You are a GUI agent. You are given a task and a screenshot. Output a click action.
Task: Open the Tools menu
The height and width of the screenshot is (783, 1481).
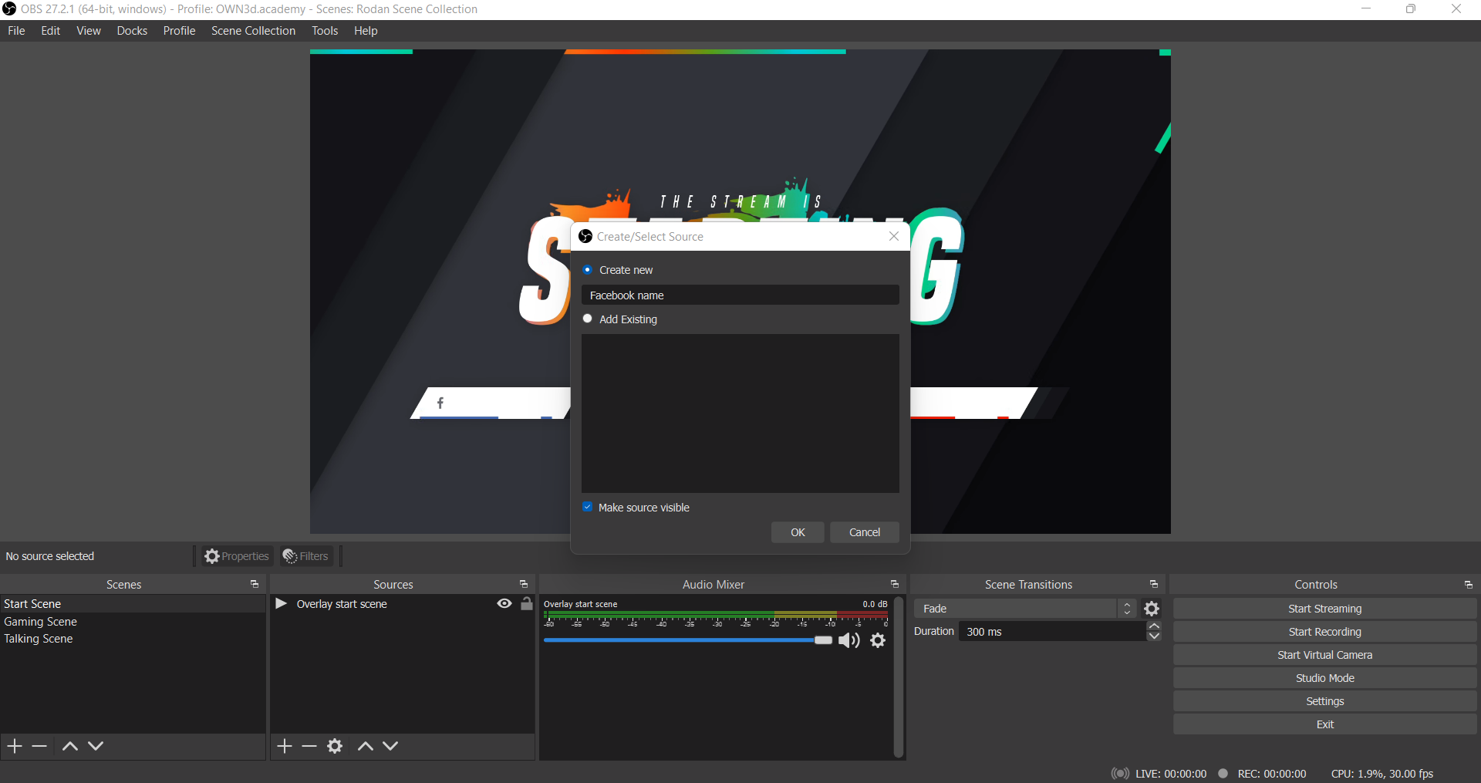pos(324,31)
